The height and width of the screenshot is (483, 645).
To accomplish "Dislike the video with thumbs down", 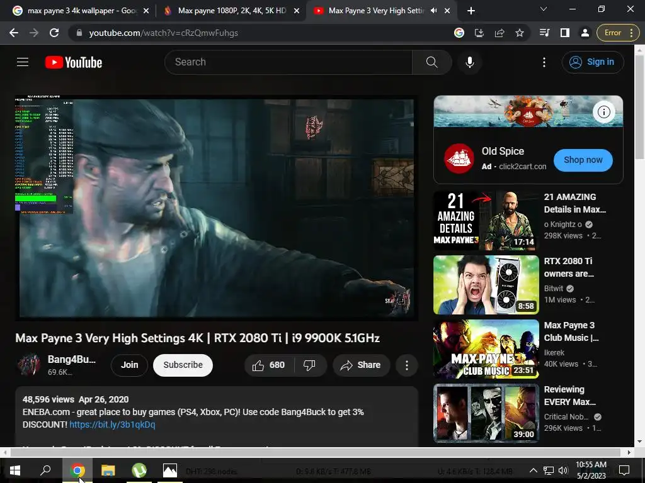I will pyautogui.click(x=309, y=365).
